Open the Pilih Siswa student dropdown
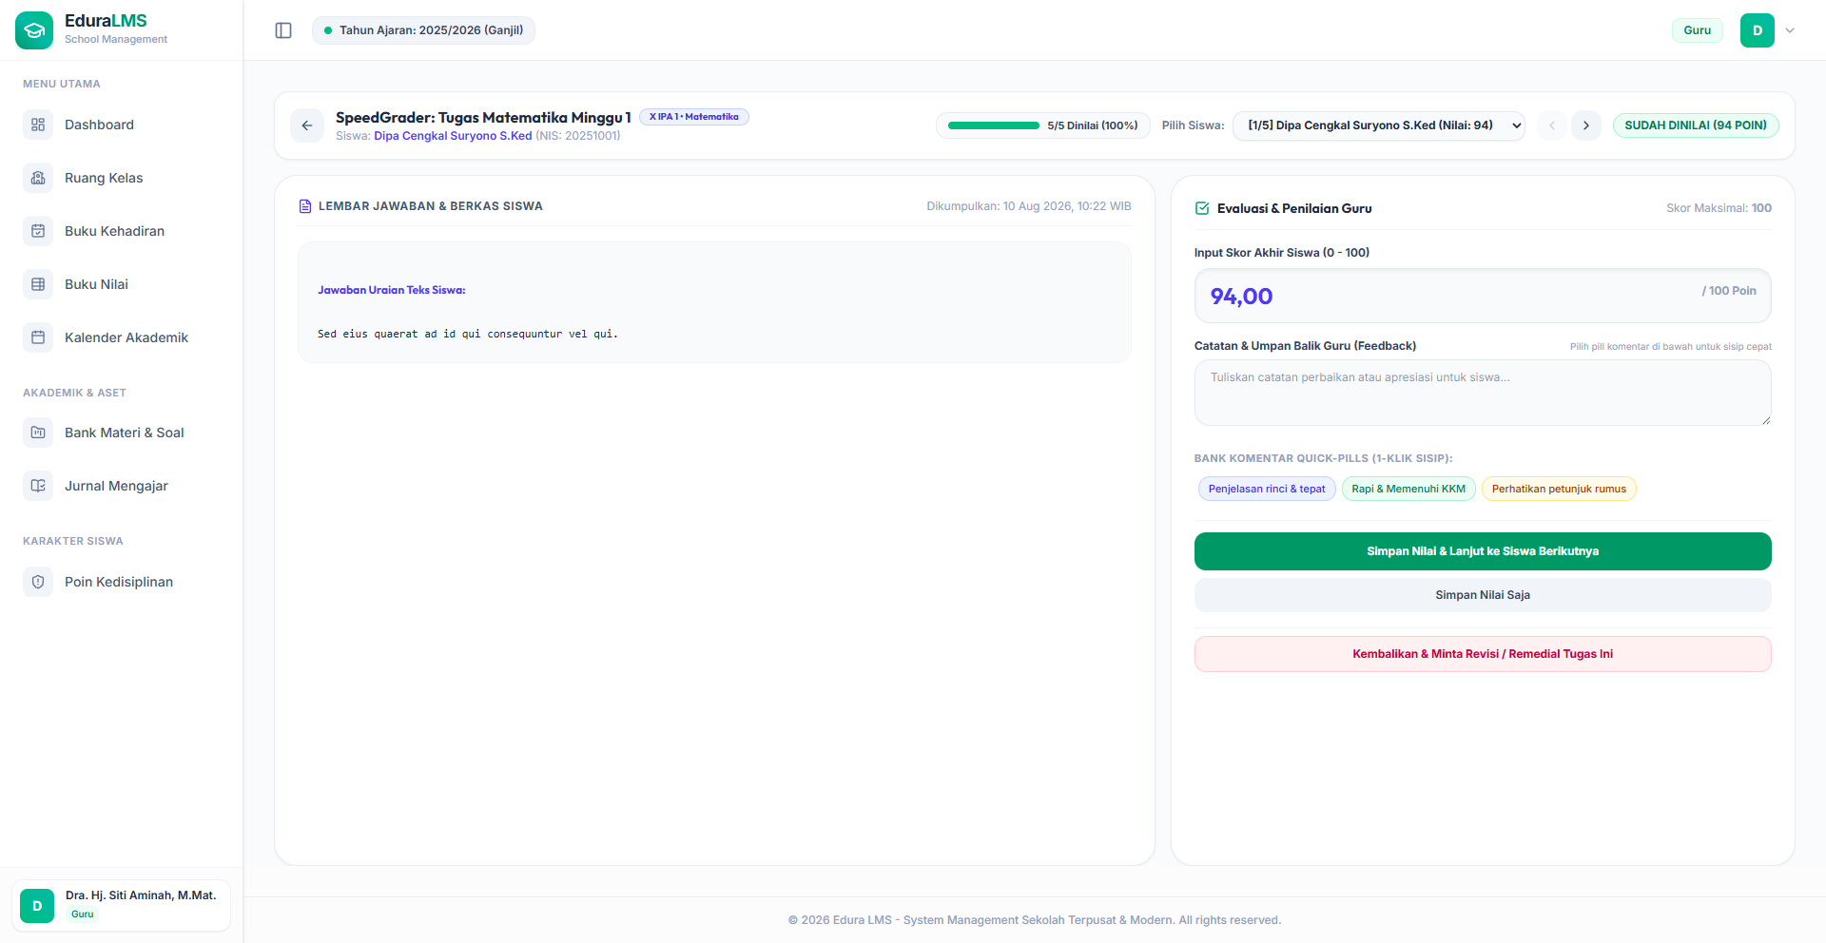The width and height of the screenshot is (1826, 943). click(1379, 125)
